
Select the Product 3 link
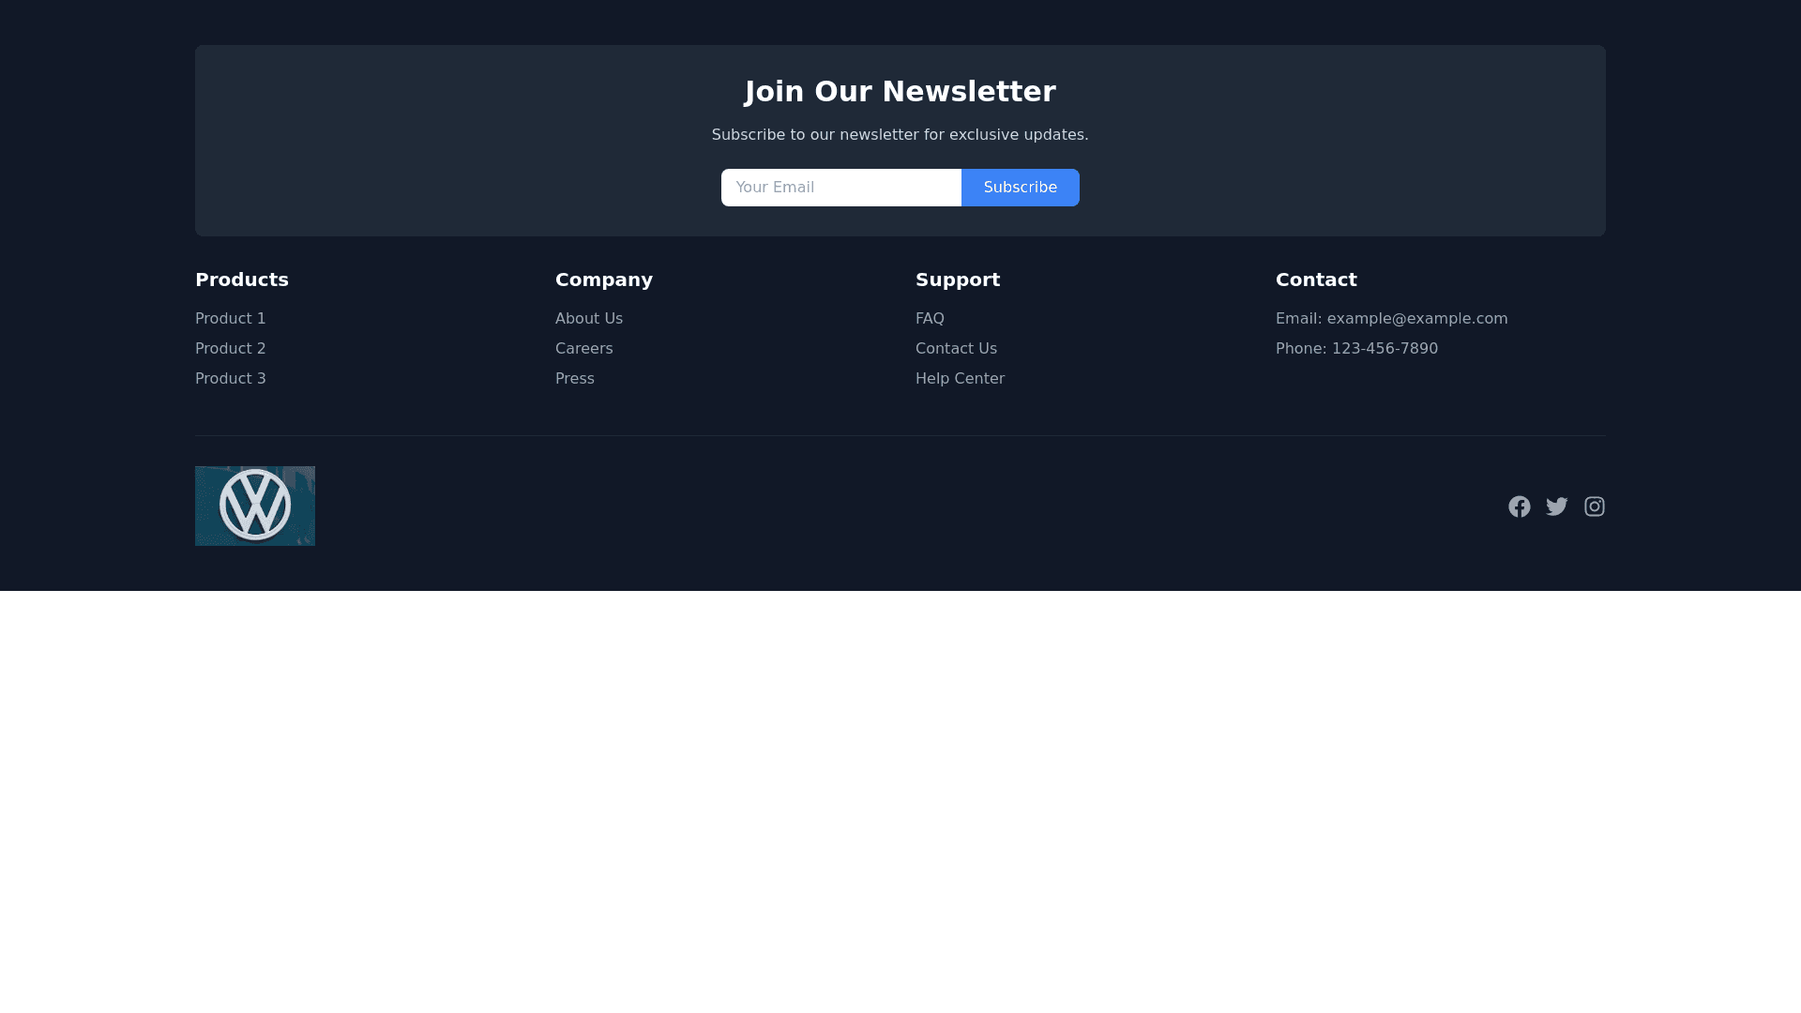[x=231, y=379]
